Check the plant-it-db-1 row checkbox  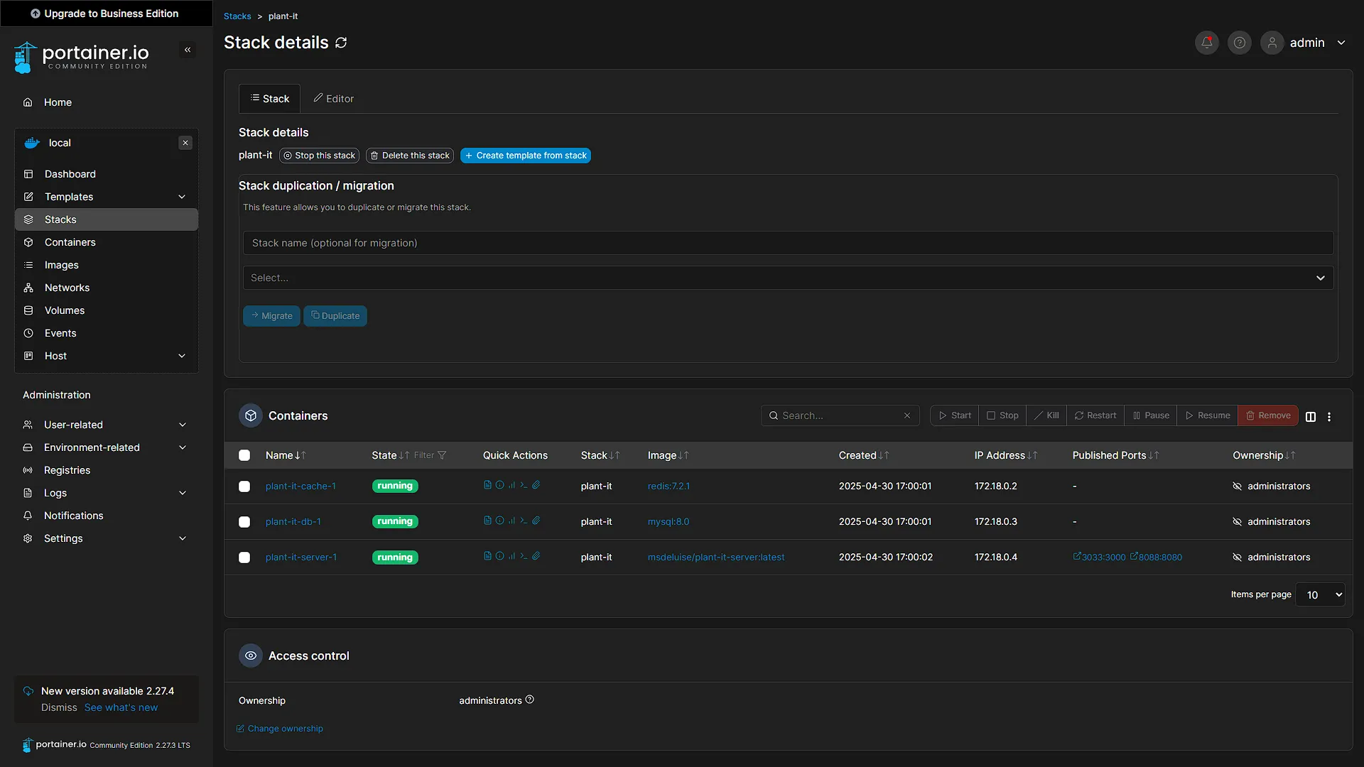click(x=244, y=522)
